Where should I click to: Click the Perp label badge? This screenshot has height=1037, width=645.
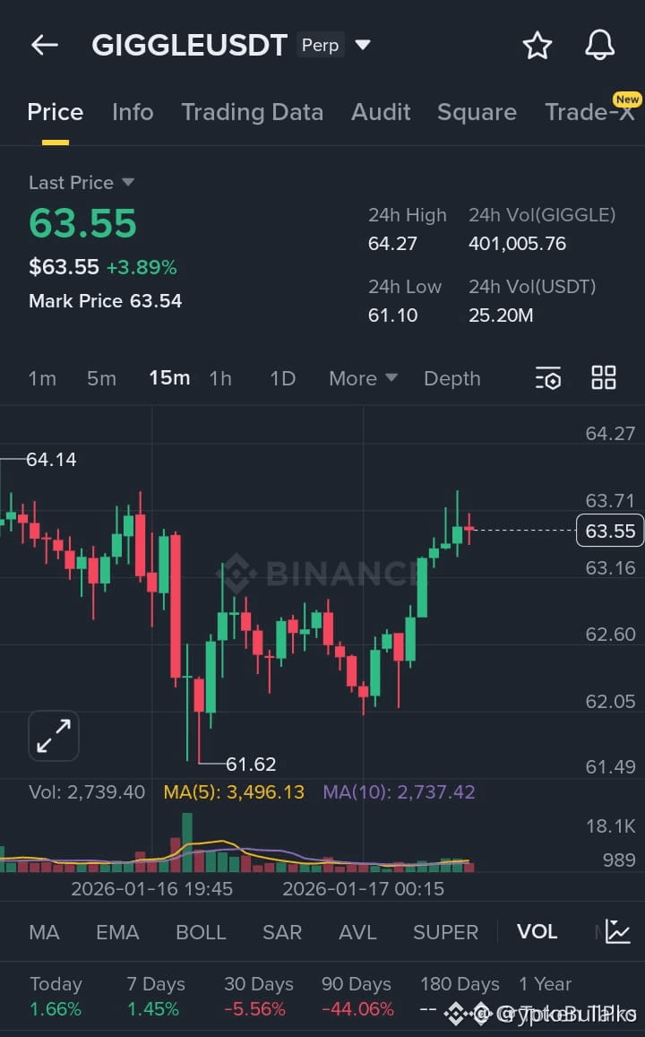click(321, 45)
